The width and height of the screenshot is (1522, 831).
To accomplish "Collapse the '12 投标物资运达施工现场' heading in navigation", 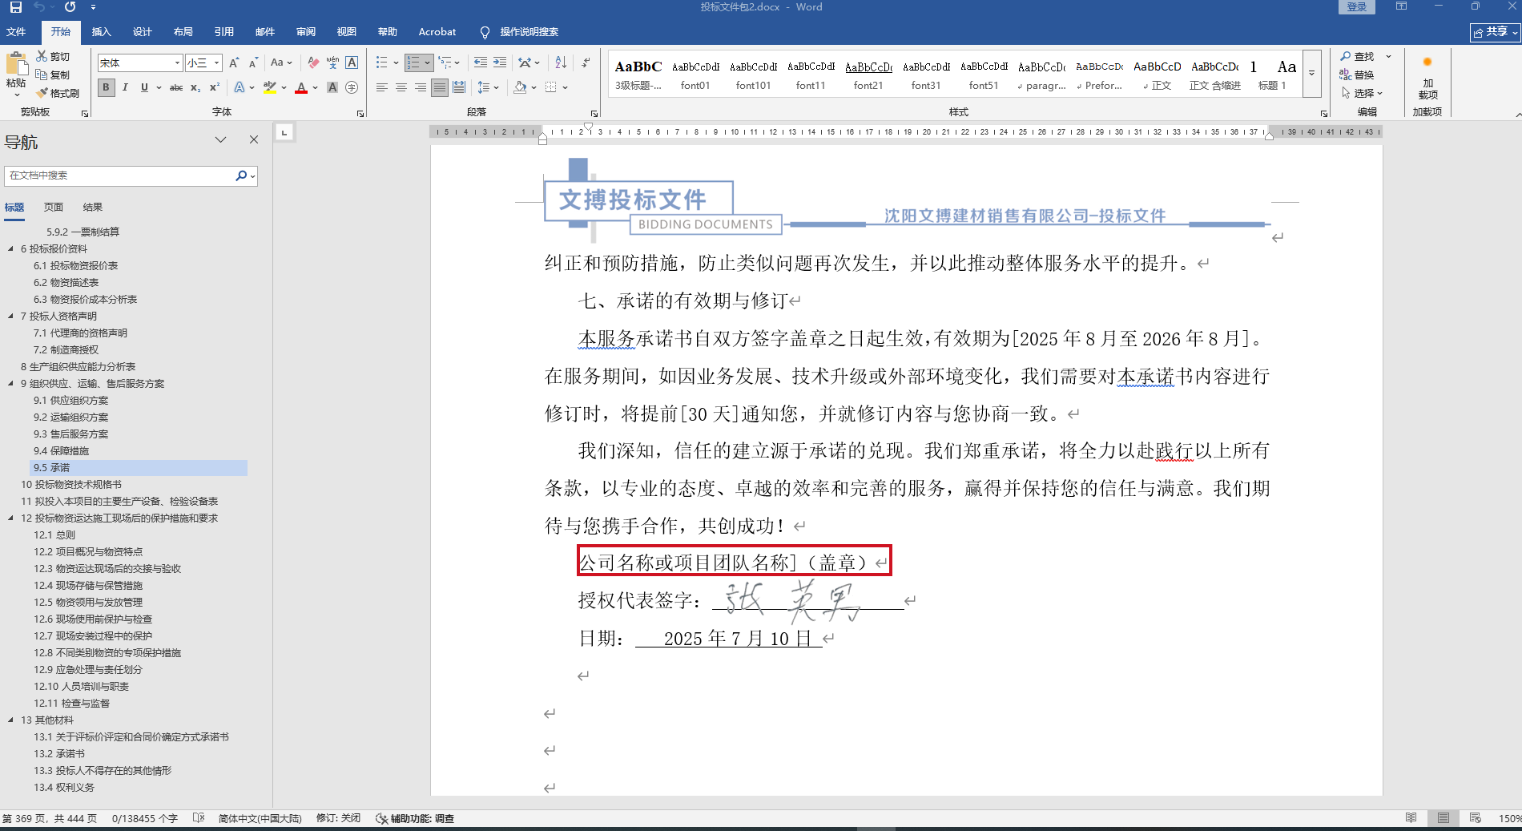I will point(11,518).
